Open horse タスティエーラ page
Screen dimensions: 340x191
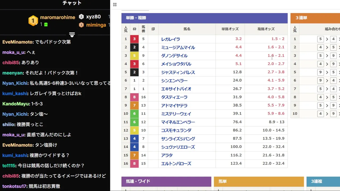point(174,97)
